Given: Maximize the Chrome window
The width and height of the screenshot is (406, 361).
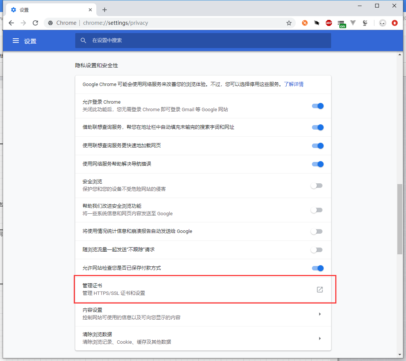Looking at the screenshot, I should pyautogui.click(x=377, y=6).
